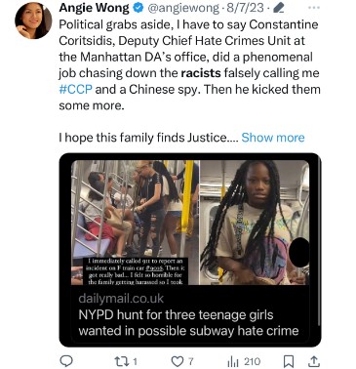This screenshot has height=369, width=356.
Task: Open the three-dot more options menu
Action: pos(314,8)
